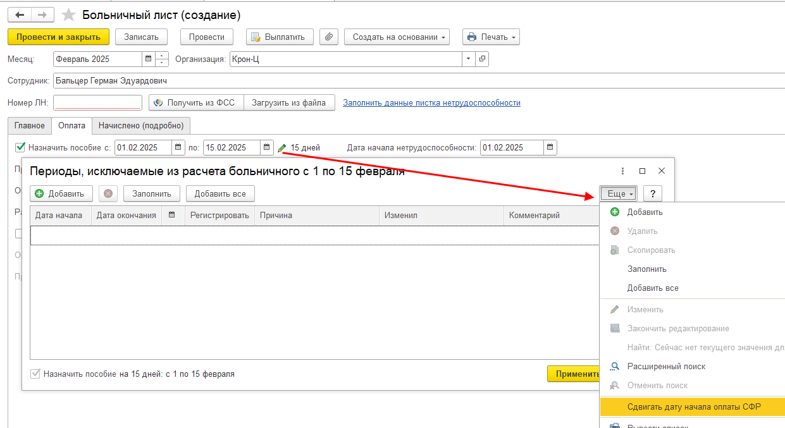
Task: Click the Сотрудник field with Бальцер Герман
Action: click(x=419, y=81)
